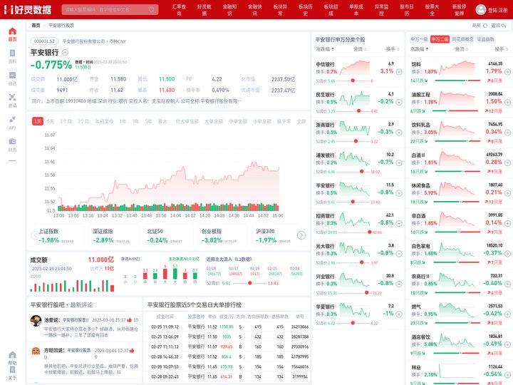
Task: Click the 好灵数据 site logo
Action: [28, 9]
